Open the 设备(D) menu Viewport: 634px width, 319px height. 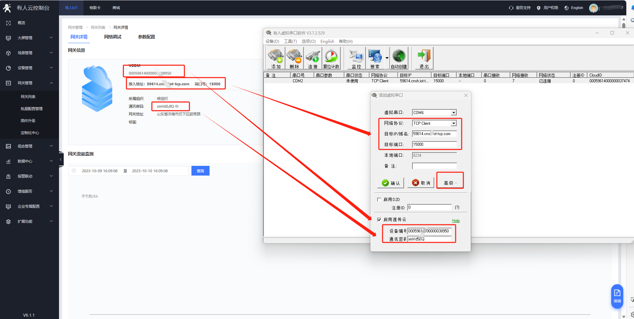click(x=272, y=41)
